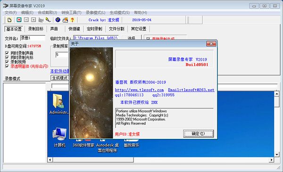Image resolution: width=283 pixels, height=172 pixels.
Task: Click the qq1:178046113 text
Action: (129, 95)
